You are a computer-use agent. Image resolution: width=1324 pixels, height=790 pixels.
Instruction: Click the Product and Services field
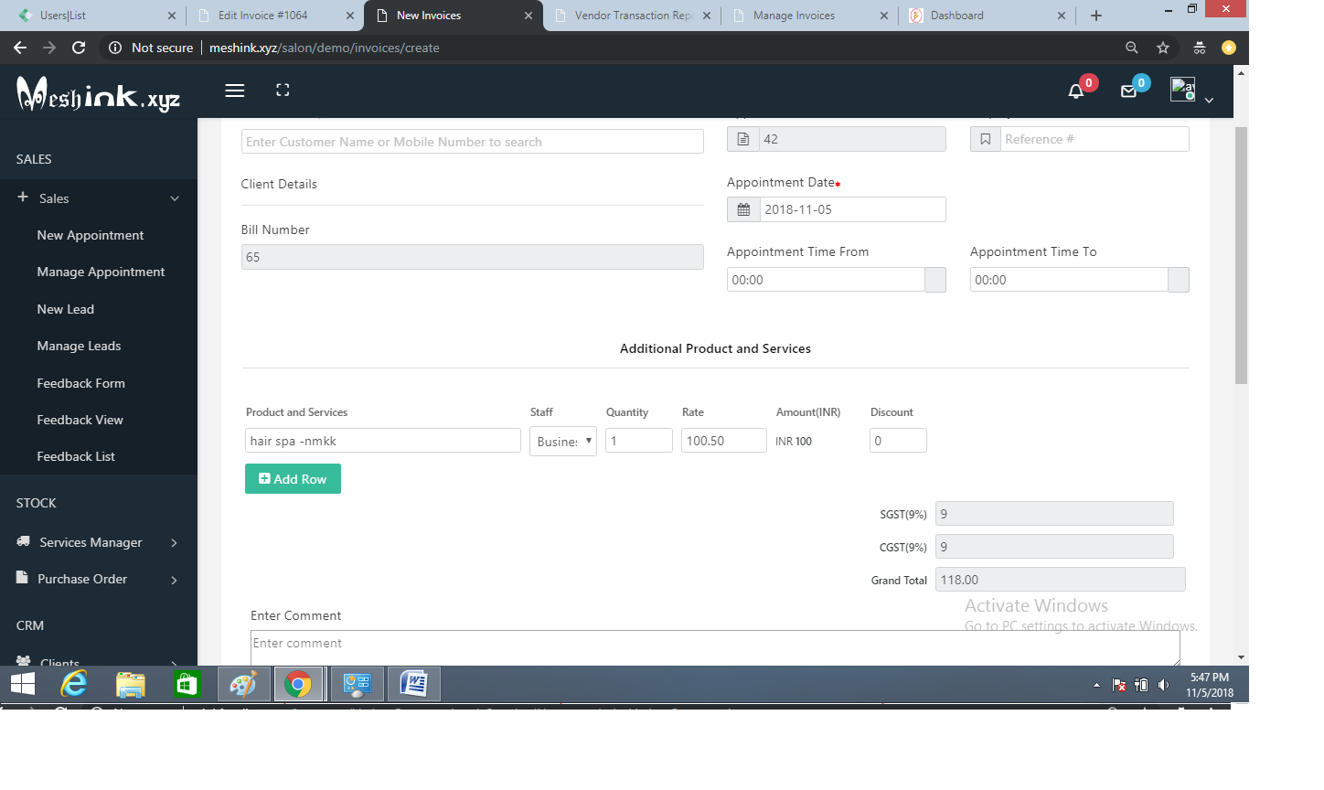[383, 441]
